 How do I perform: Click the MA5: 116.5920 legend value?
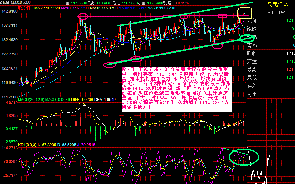47,8
